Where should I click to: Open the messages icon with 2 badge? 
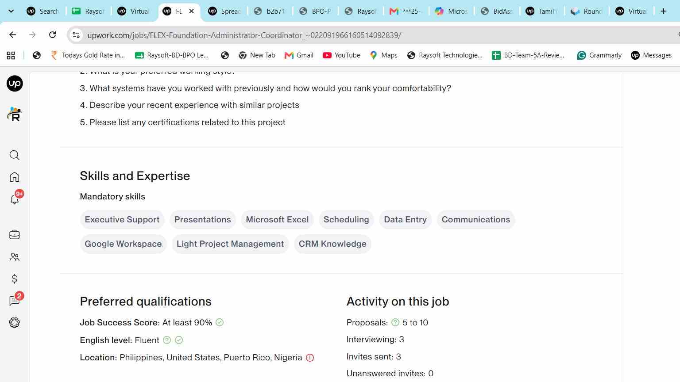coord(15,300)
